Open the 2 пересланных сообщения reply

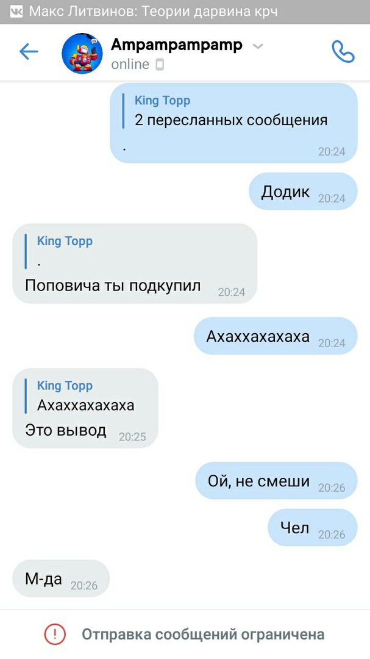pyautogui.click(x=231, y=120)
